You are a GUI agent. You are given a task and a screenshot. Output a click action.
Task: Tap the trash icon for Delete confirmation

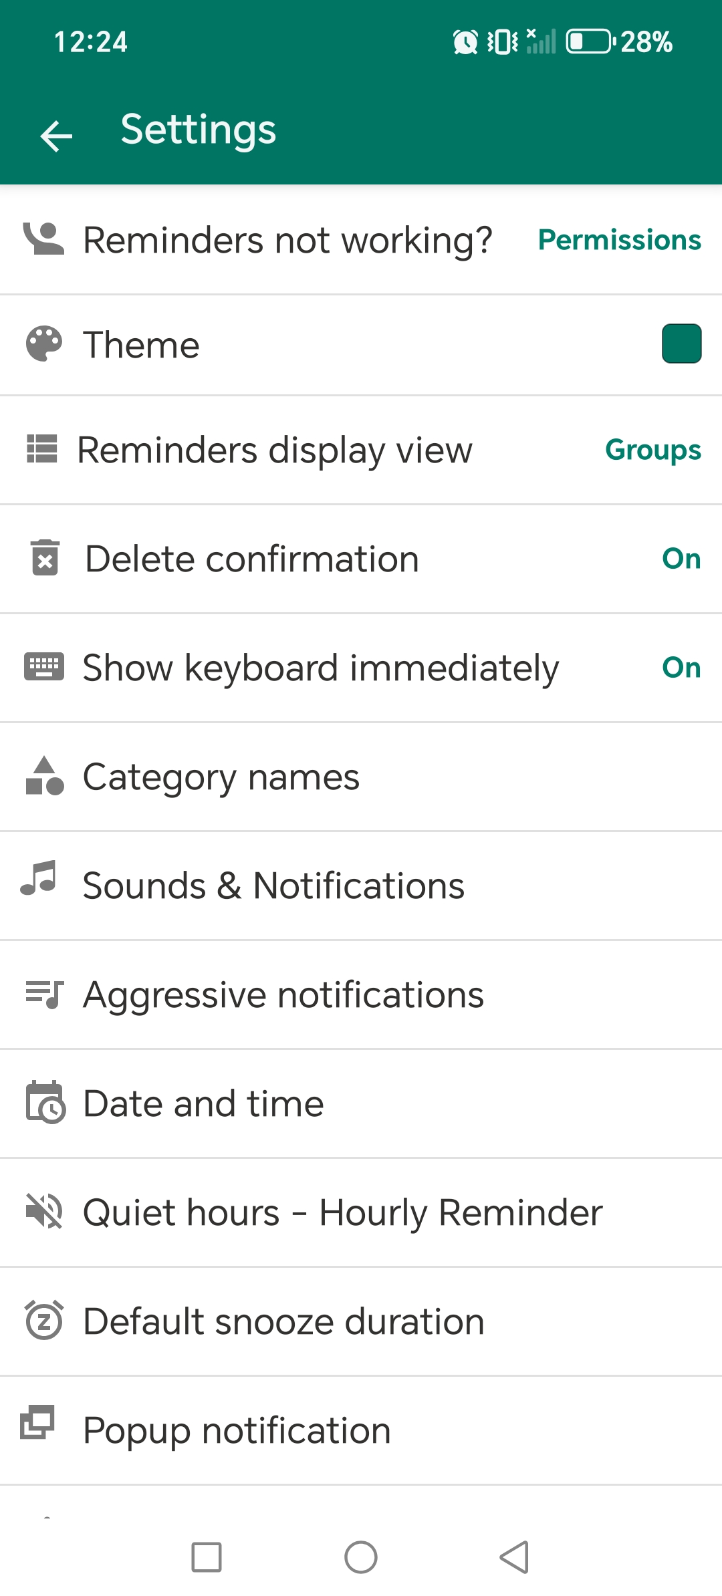[45, 558]
